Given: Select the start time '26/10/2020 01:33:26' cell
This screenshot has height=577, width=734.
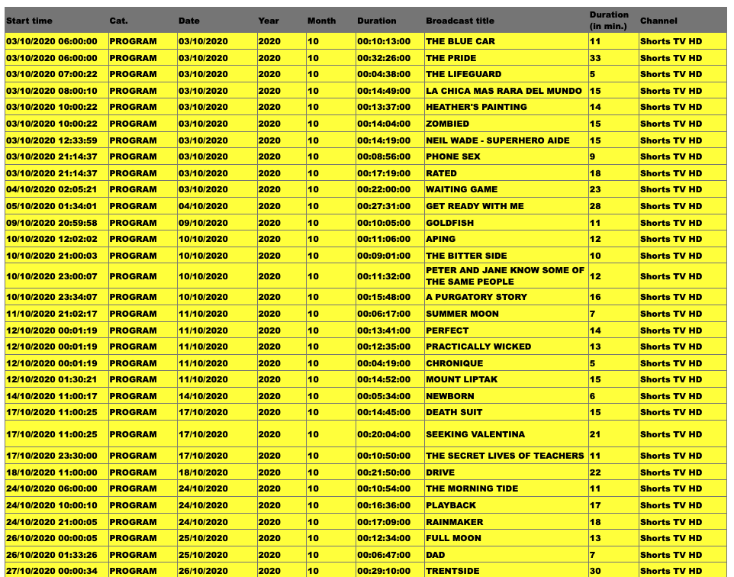Looking at the screenshot, I should point(52,555).
